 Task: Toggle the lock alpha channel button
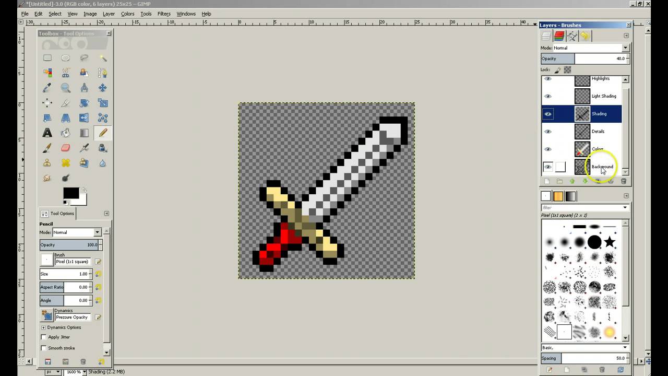pyautogui.click(x=567, y=69)
